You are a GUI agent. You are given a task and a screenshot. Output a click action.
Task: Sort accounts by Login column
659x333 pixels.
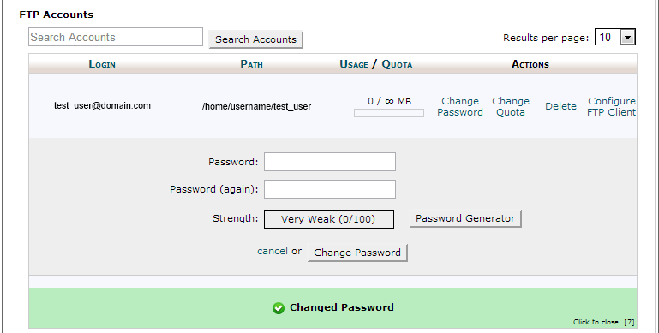pos(102,64)
